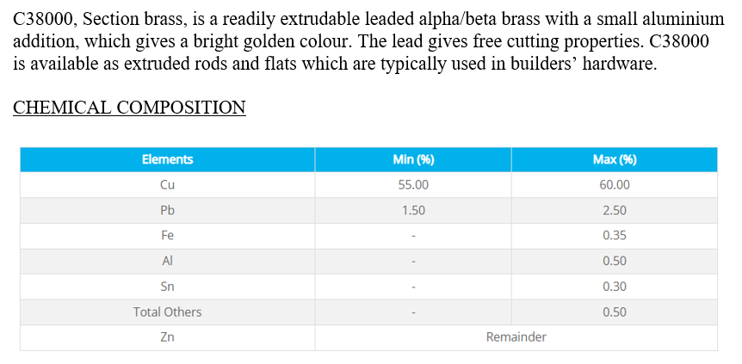
Task: Select the Fe element cell
Action: pyautogui.click(x=168, y=236)
